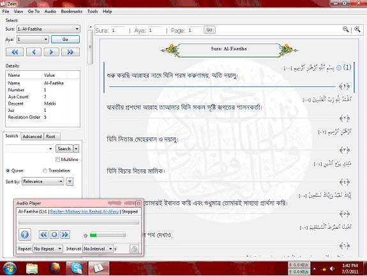Open View menu
This screenshot has height=276, width=367.
coord(19,11)
